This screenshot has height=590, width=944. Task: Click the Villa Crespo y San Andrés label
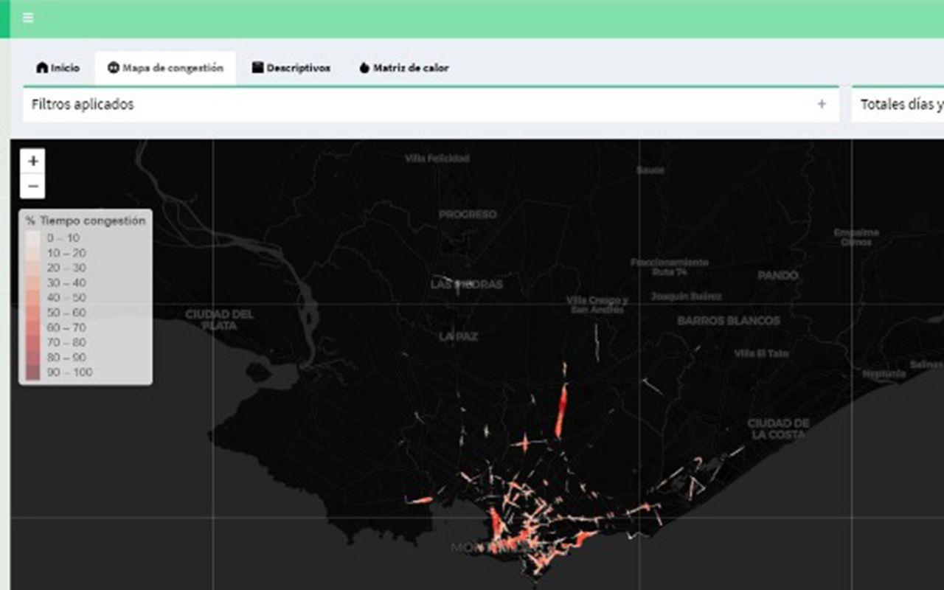597,305
